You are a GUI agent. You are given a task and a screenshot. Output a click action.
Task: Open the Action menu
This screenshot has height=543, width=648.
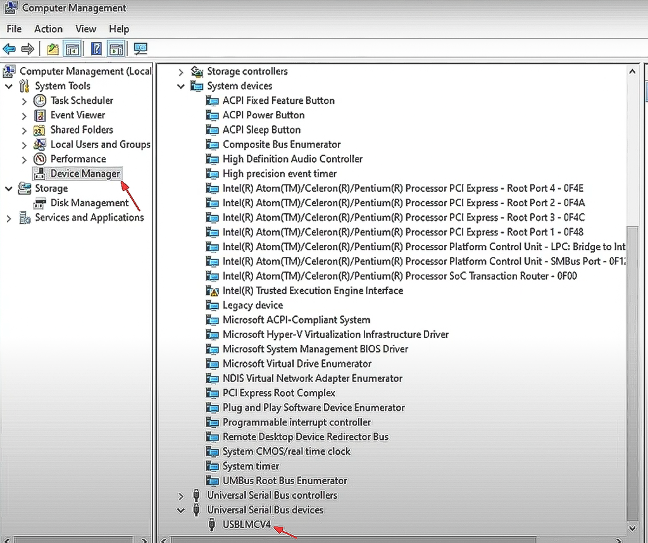point(48,29)
